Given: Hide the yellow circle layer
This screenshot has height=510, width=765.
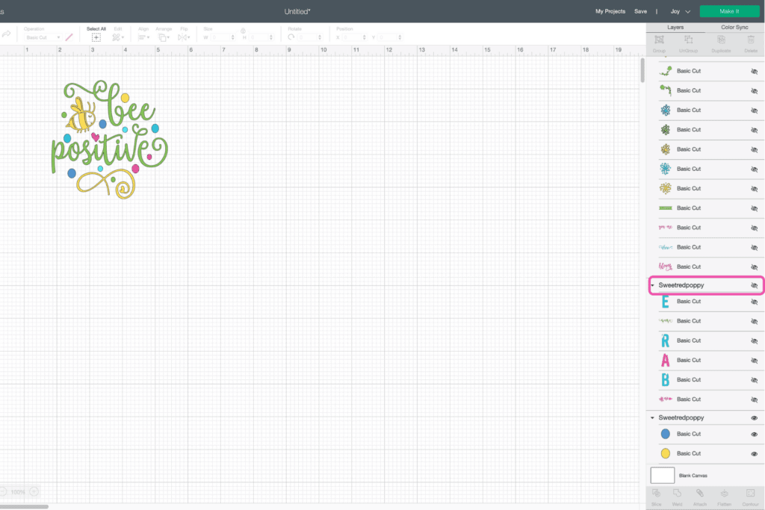Looking at the screenshot, I should 755,453.
